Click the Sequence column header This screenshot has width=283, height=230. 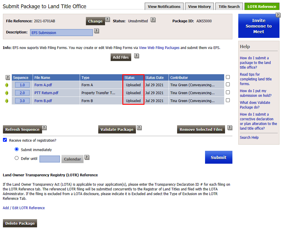pos(22,77)
